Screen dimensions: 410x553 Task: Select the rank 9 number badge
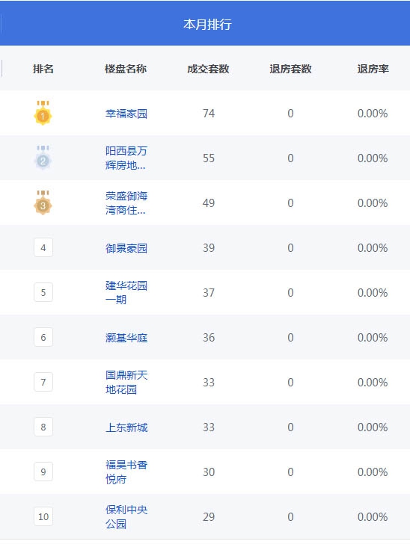43,472
